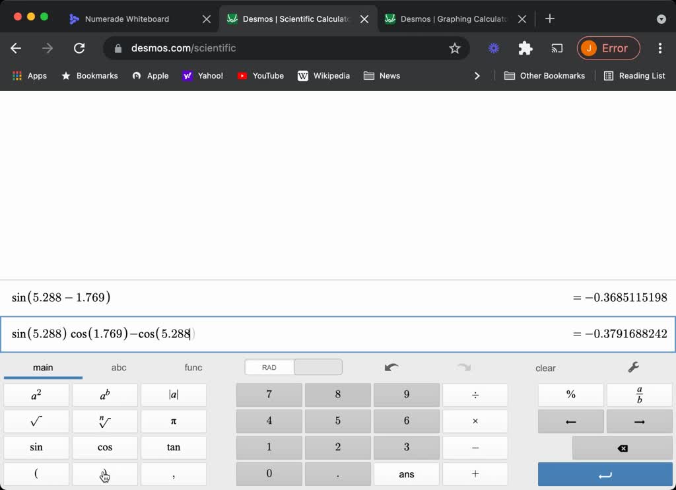Insert the nth root symbol

point(105,421)
